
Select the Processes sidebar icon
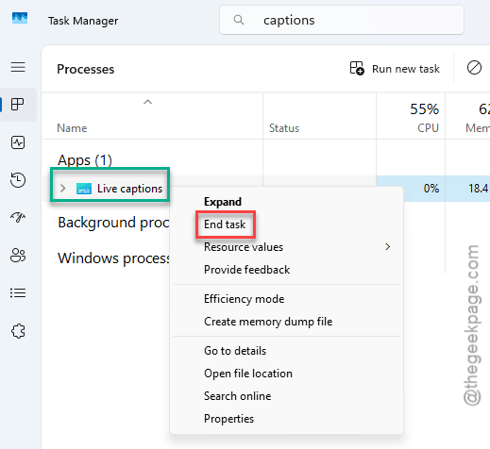pos(18,105)
